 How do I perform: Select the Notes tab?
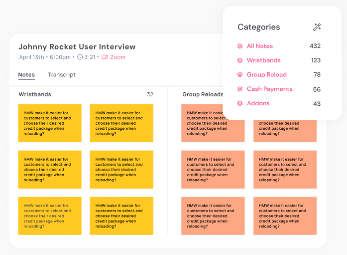point(26,75)
